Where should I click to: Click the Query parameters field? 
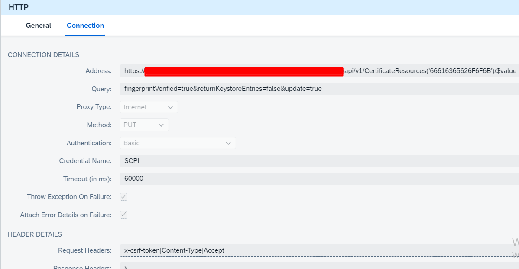[318, 89]
